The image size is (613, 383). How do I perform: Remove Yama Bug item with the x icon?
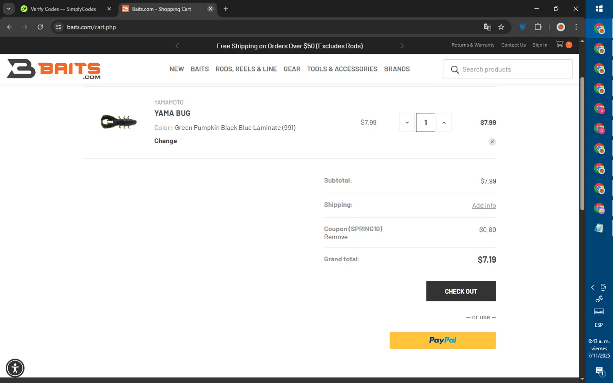click(492, 142)
